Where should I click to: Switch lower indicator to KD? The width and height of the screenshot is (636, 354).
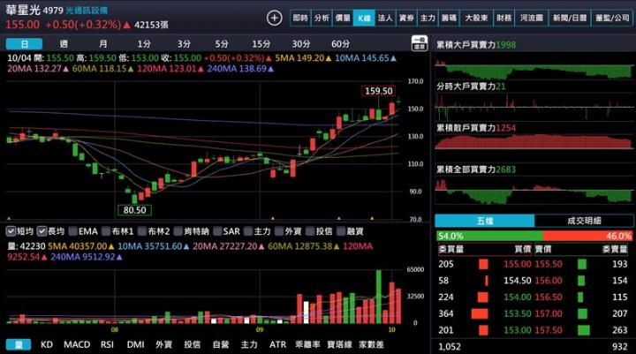[x=47, y=344]
